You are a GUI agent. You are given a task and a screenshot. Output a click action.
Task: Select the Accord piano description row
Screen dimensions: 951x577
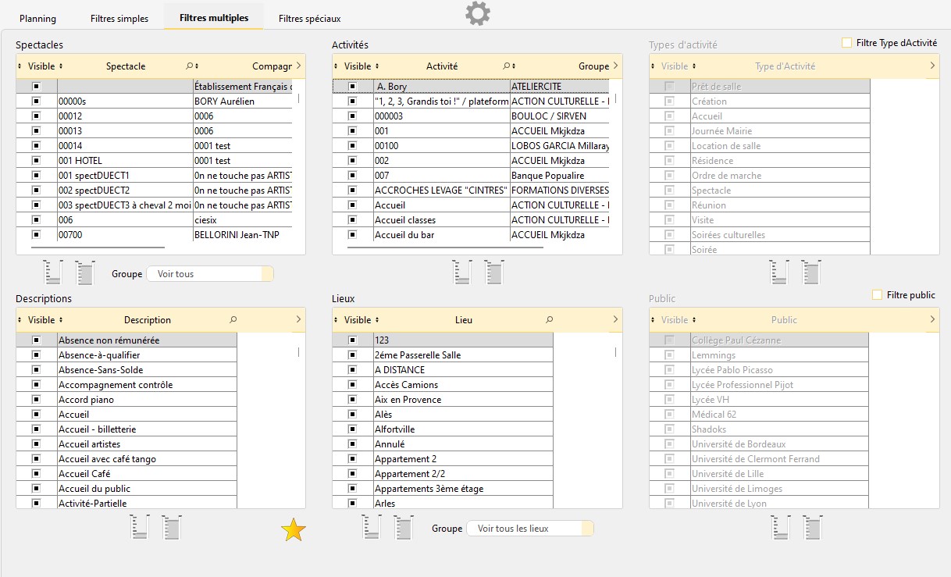click(x=146, y=400)
